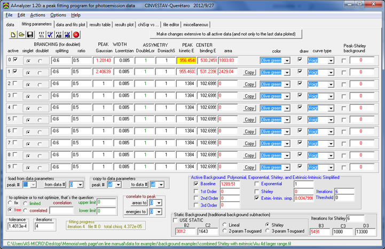Viewport: 385px width, 249px height.
Task: Open the Actions menu
Action: tap(38, 15)
